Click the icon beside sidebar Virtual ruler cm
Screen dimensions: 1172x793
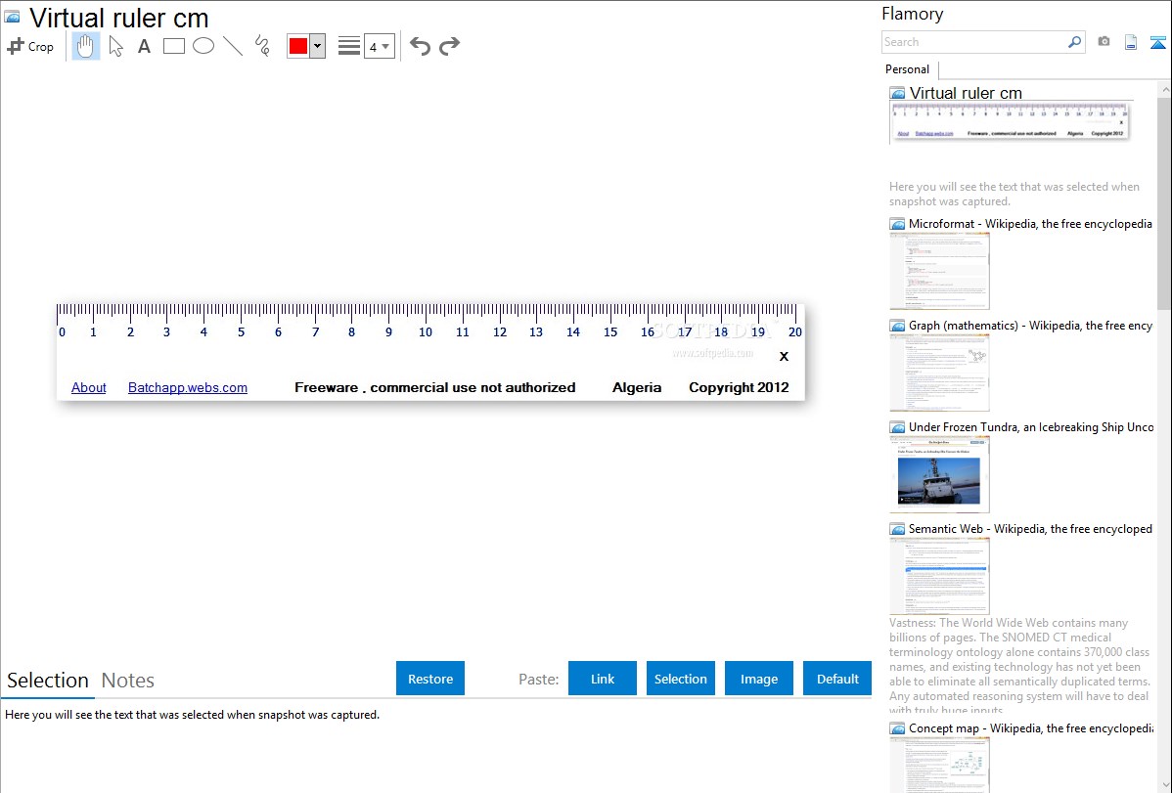(898, 94)
